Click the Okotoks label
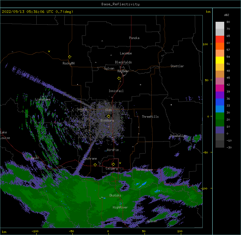 click(x=115, y=195)
